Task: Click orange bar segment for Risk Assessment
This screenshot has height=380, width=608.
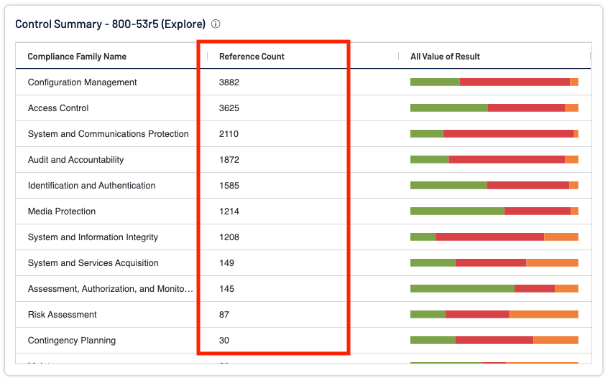Action: tap(543, 315)
